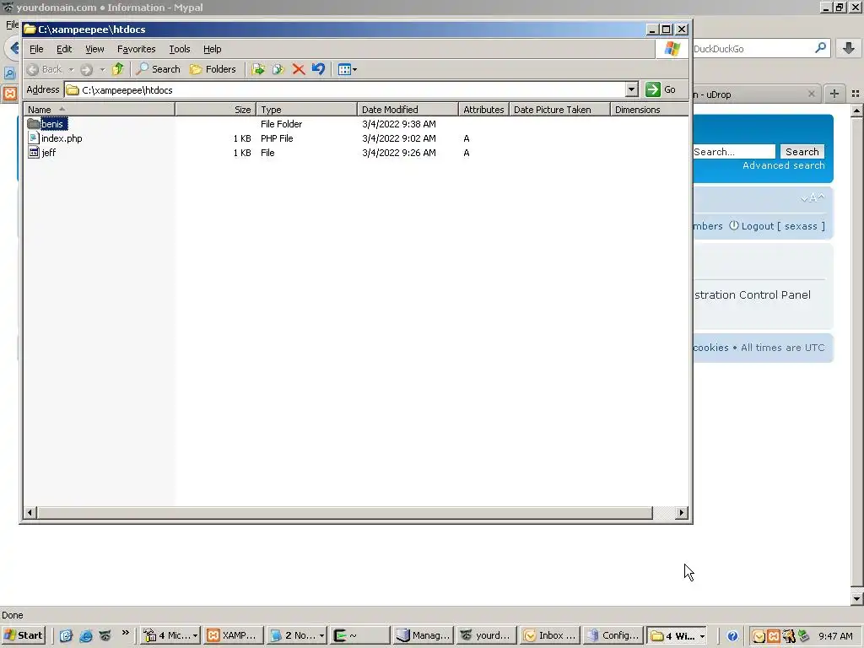Open the XAMP... taskbar button
The width and height of the screenshot is (864, 648).
coord(233,635)
